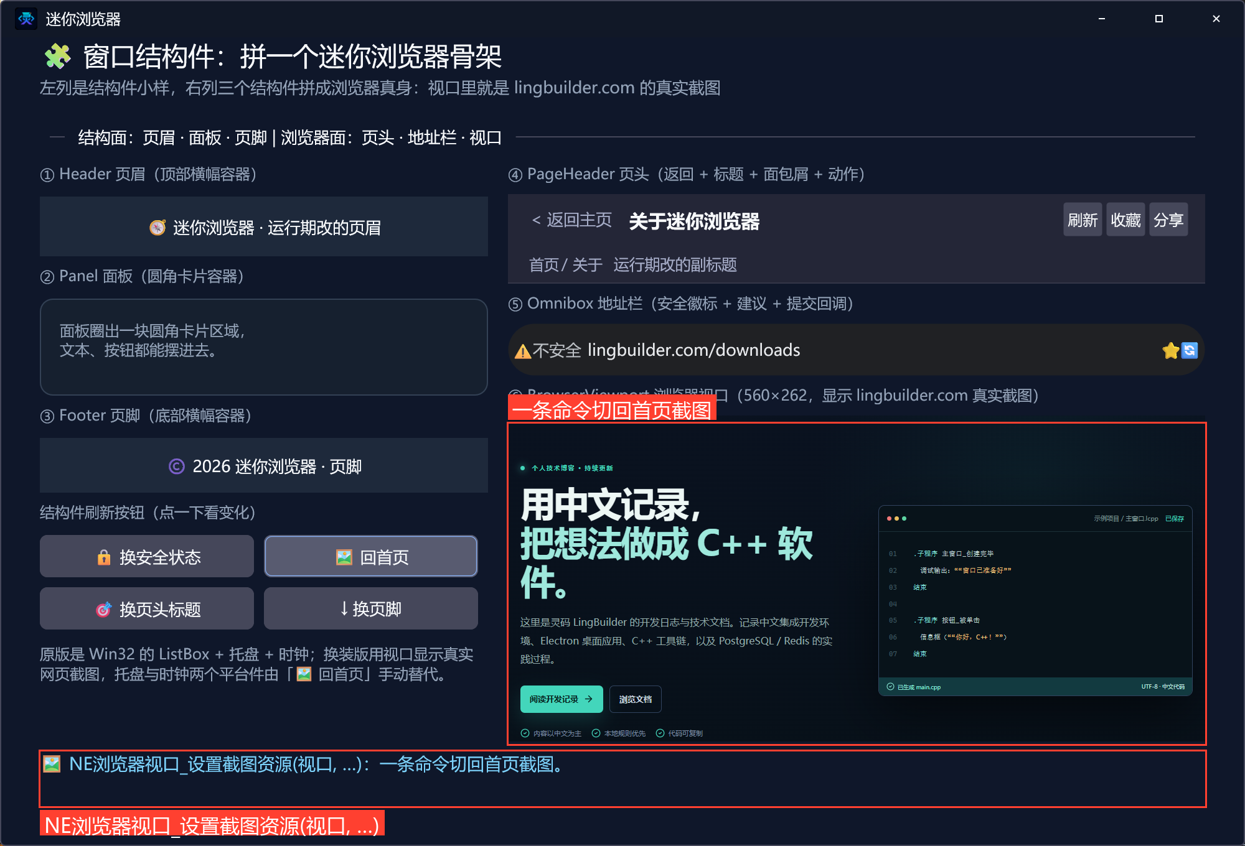Click the panel text 面板圈出一块圆角卡片区域

pos(152,330)
